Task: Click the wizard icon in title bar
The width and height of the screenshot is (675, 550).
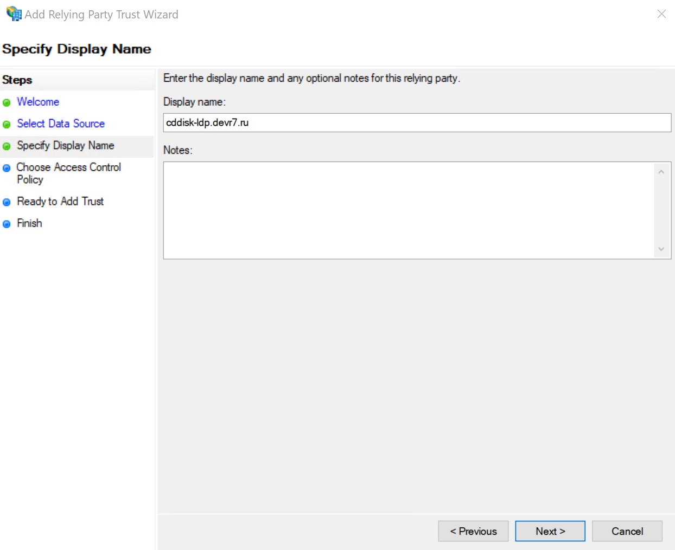Action: pyautogui.click(x=14, y=14)
